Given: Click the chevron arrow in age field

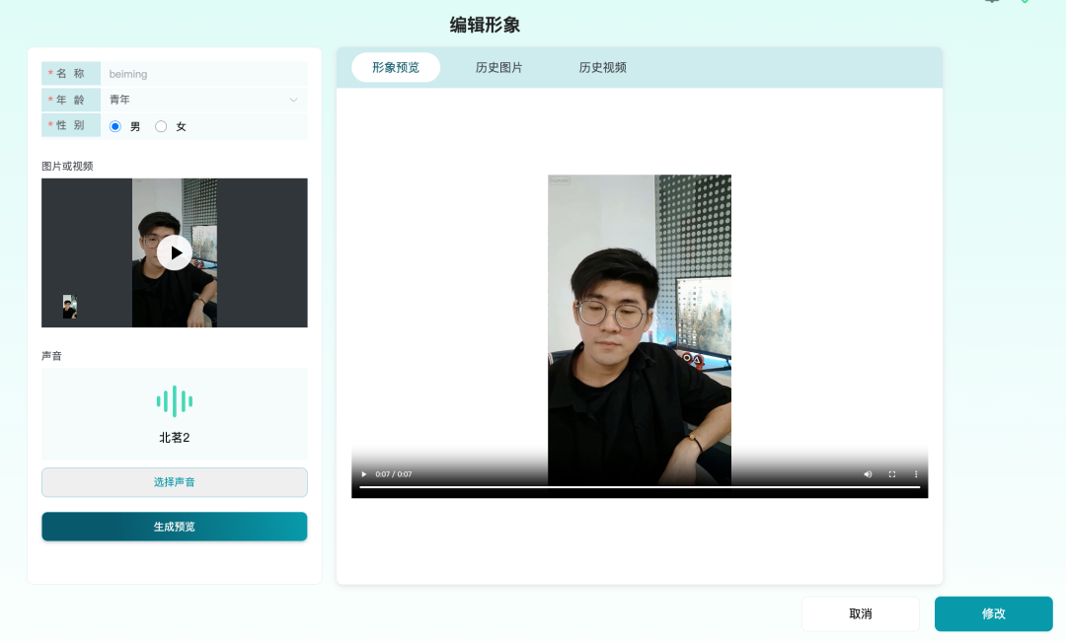Looking at the screenshot, I should 293,100.
